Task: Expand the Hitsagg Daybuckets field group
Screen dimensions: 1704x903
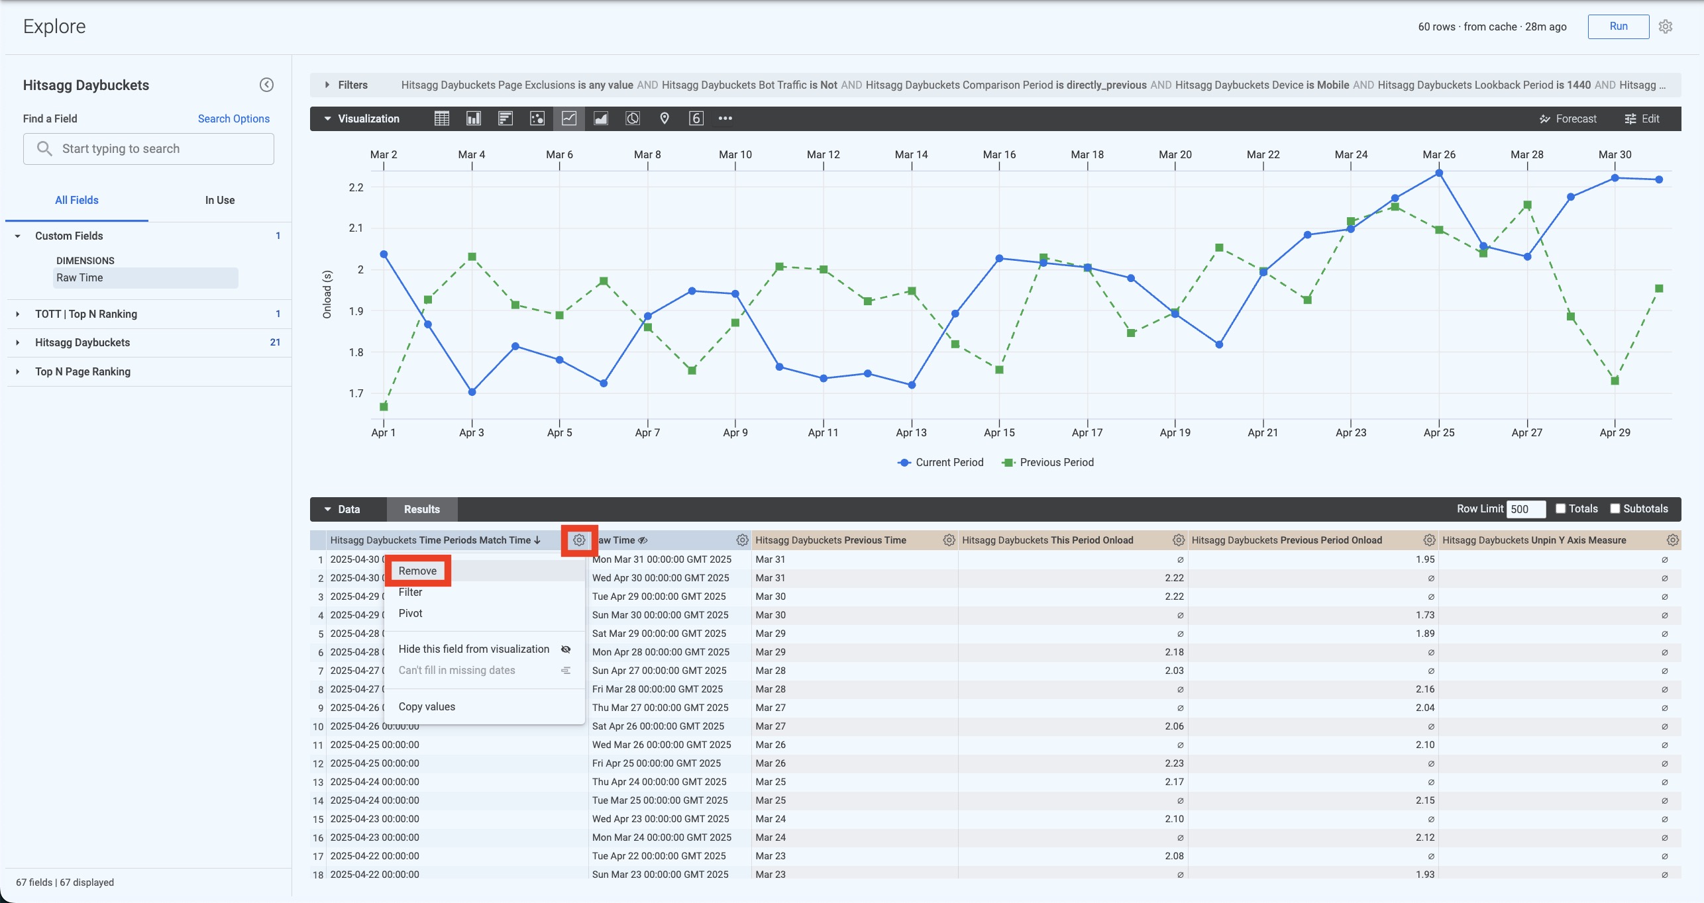Action: pos(17,342)
